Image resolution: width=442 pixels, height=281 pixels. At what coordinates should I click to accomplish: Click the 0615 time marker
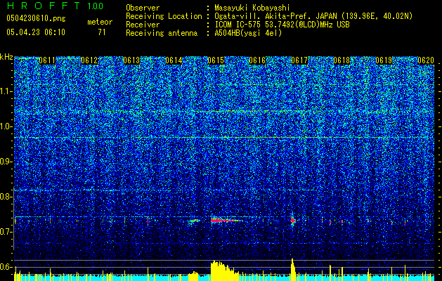click(216, 60)
